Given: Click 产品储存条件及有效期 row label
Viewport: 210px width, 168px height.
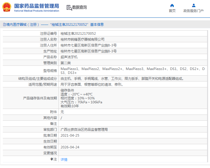Looking at the screenshot, I should click(40, 98).
